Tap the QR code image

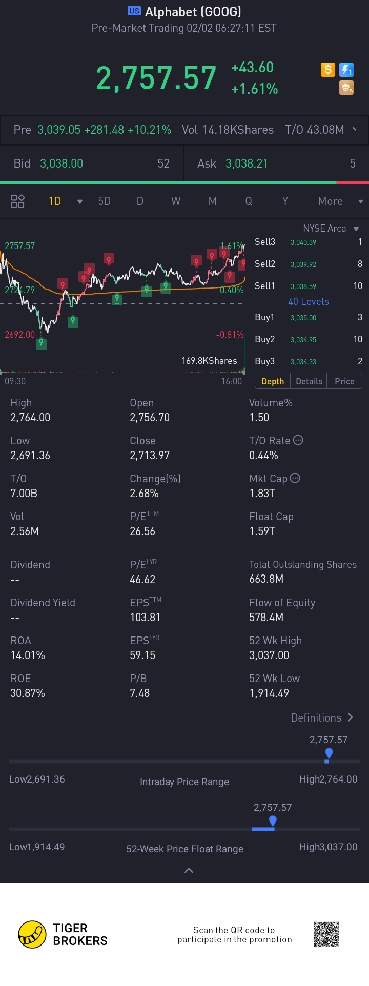[x=326, y=934]
